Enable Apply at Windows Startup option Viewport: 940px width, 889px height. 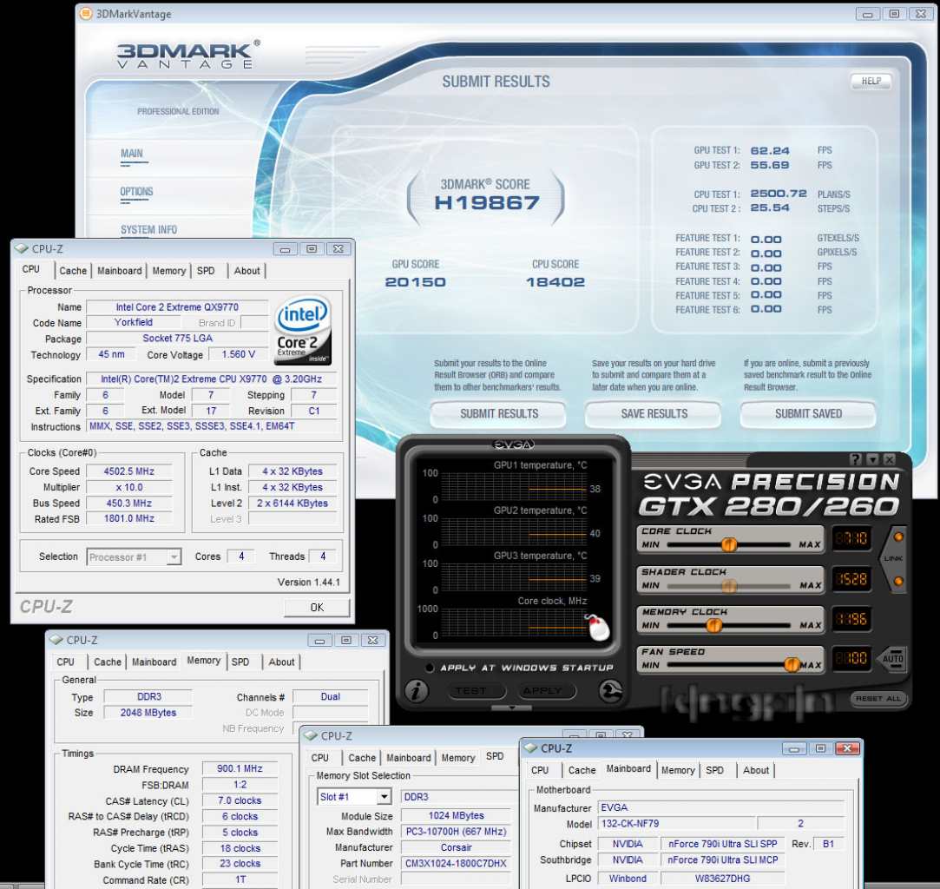430,668
